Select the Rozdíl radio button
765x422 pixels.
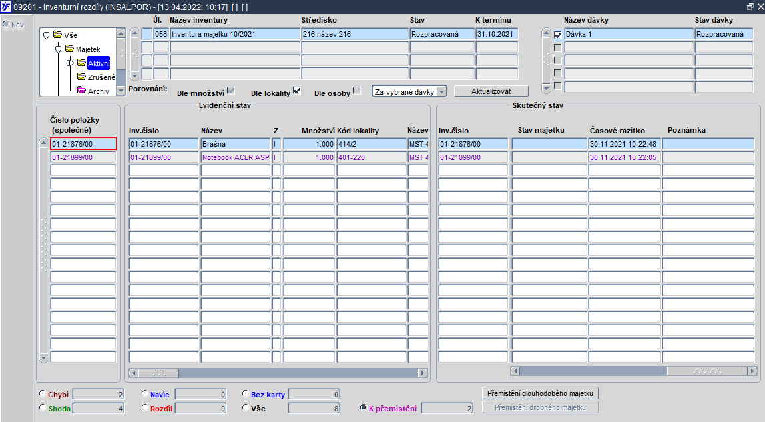click(145, 407)
